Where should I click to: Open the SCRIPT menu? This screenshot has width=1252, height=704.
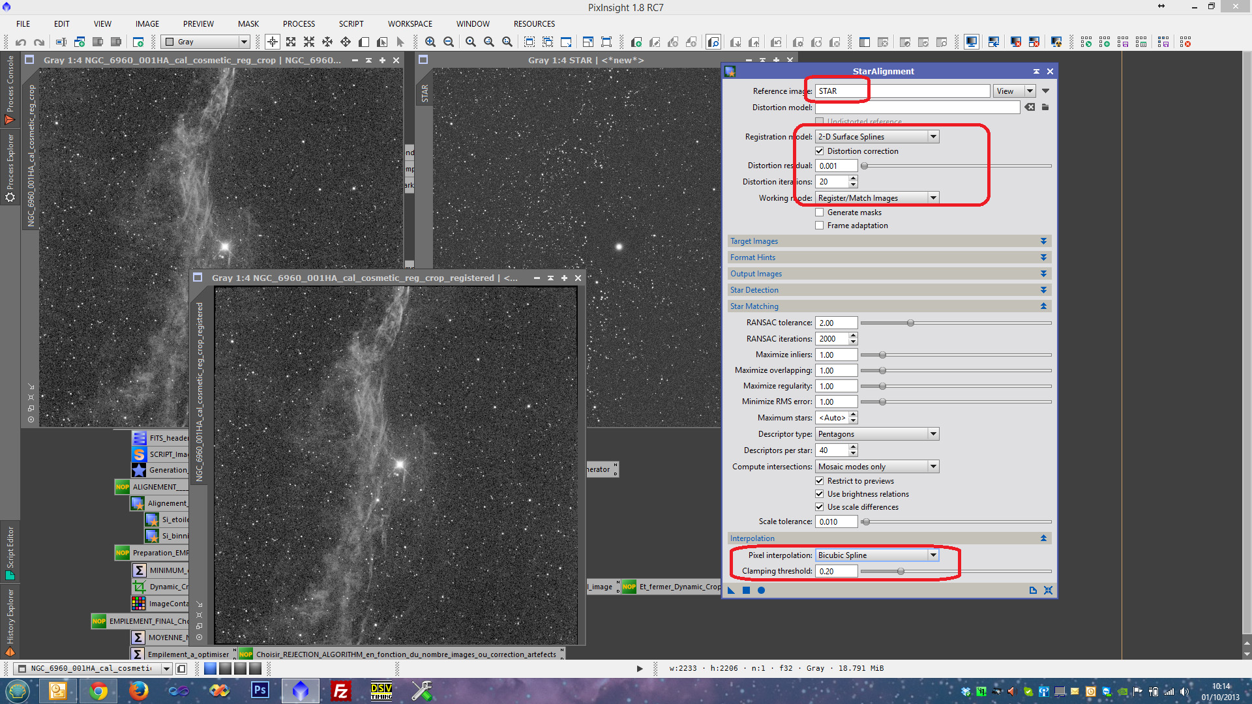pos(351,24)
